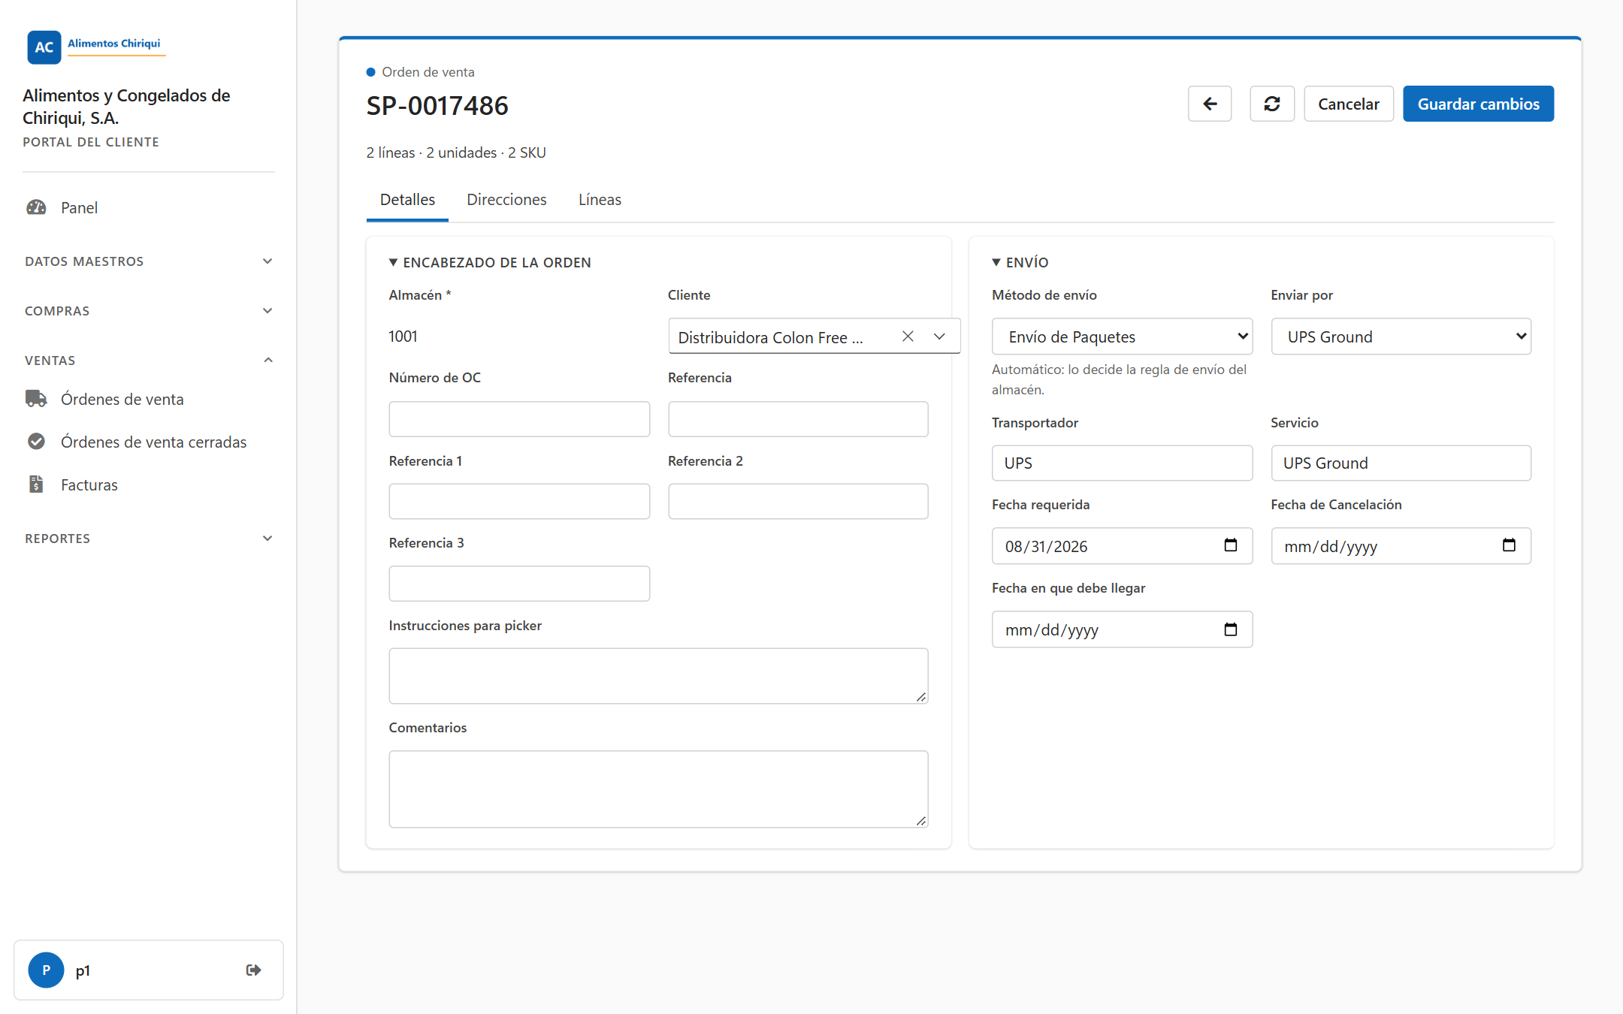
Task: Click the Cancelar button
Action: [1348, 104]
